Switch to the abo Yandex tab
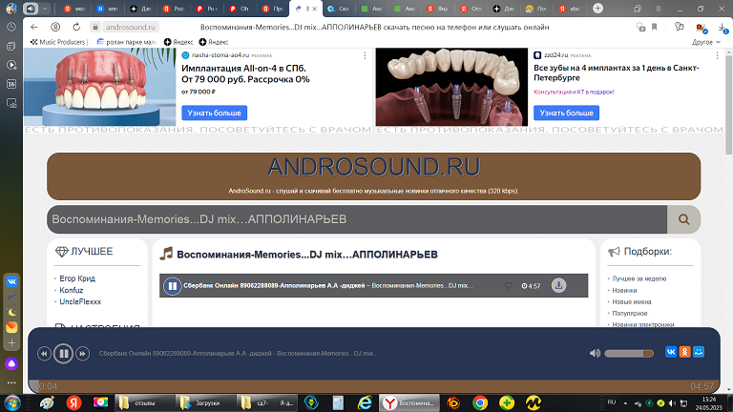The height and width of the screenshot is (412, 733). [x=569, y=9]
